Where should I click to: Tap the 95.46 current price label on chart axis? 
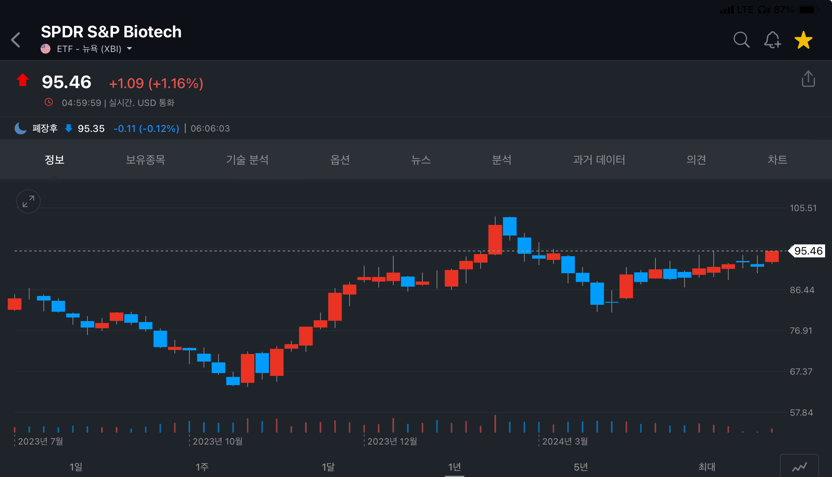point(808,251)
